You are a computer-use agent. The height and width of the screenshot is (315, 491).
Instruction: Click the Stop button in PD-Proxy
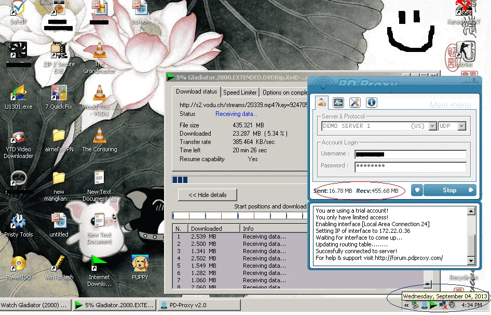pyautogui.click(x=449, y=190)
